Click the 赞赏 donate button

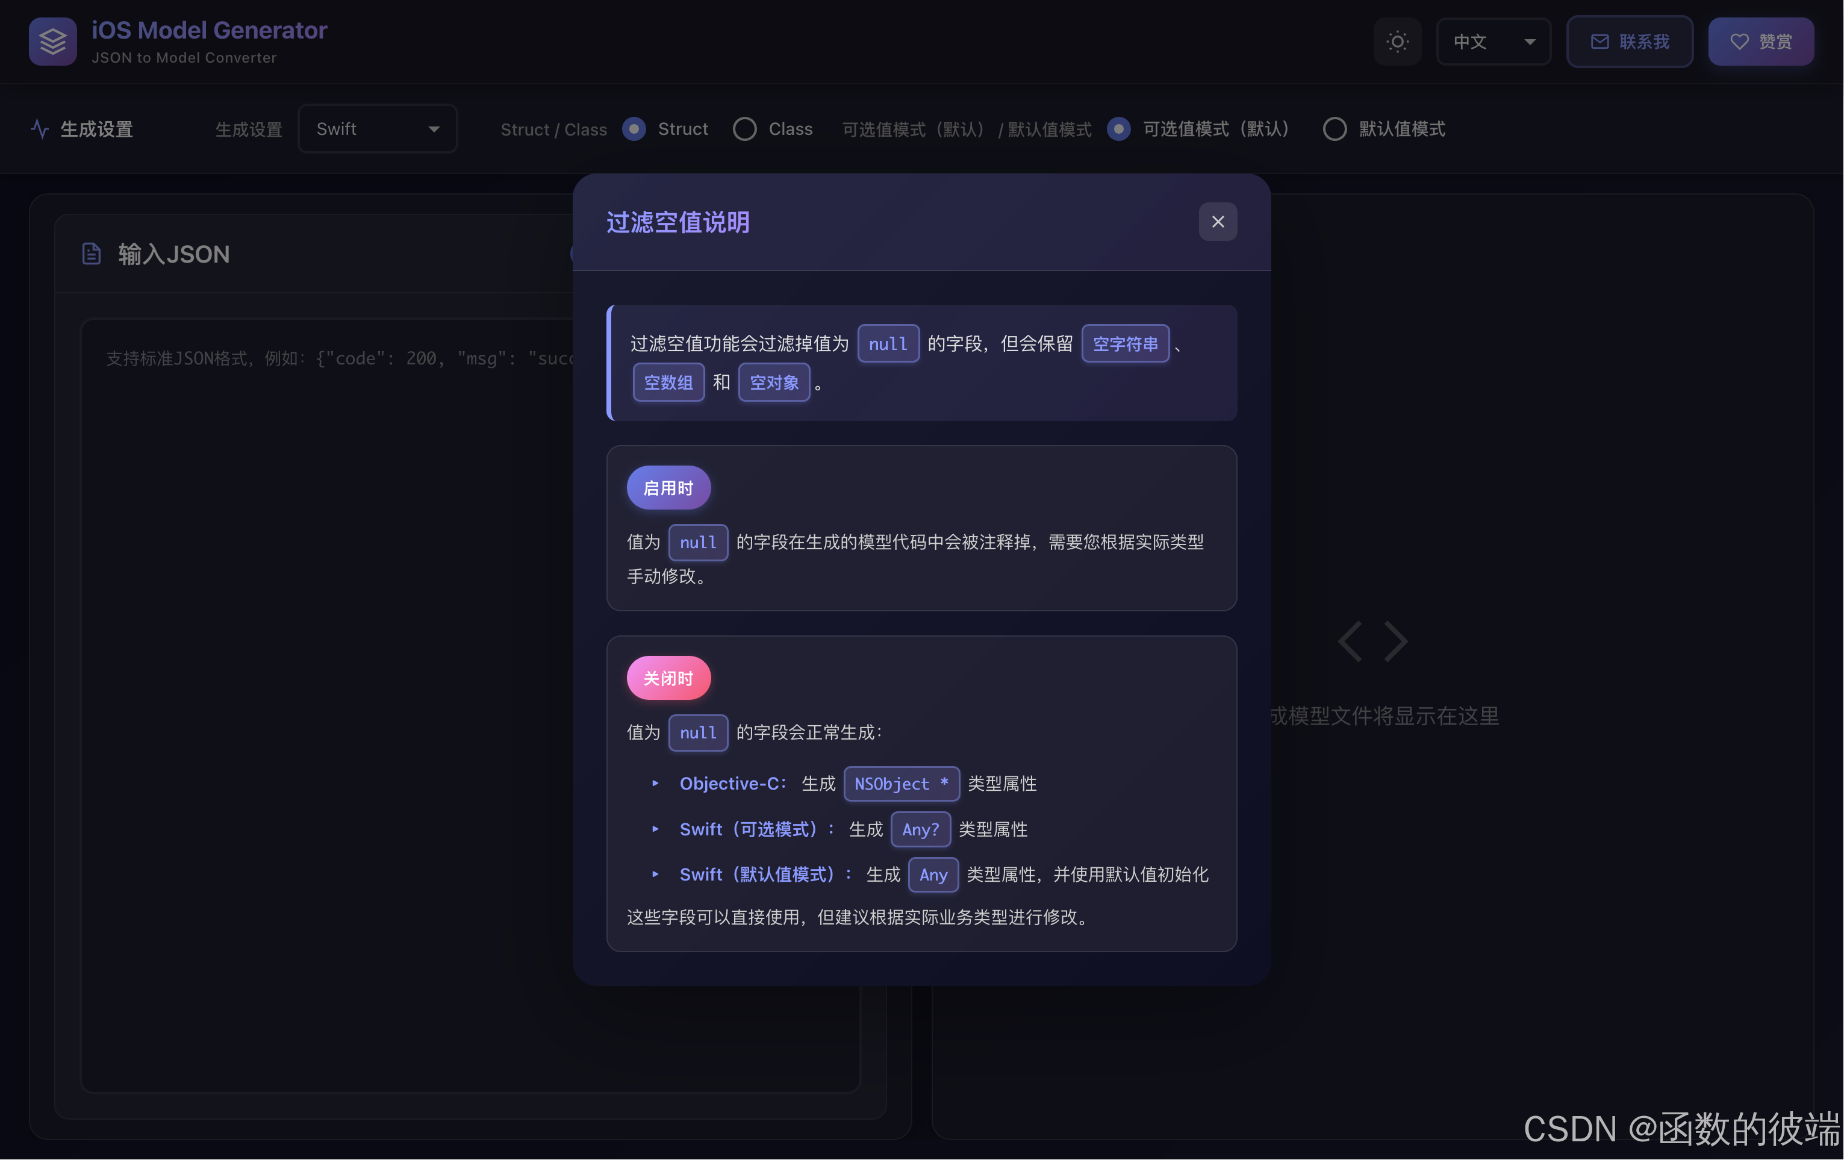(x=1760, y=42)
